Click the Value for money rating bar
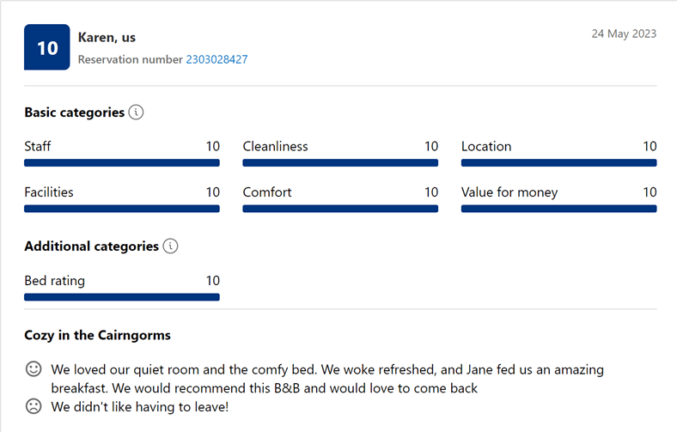 pos(558,209)
